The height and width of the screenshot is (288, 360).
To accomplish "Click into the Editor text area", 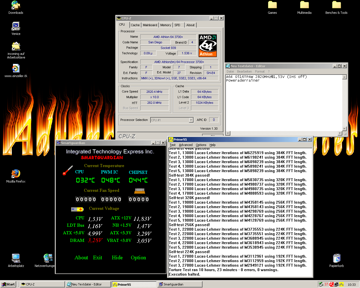I will (x=284, y=103).
